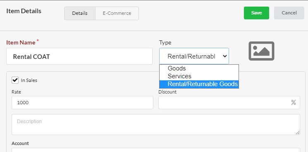Choose Goods from the Type list

pyautogui.click(x=199, y=68)
